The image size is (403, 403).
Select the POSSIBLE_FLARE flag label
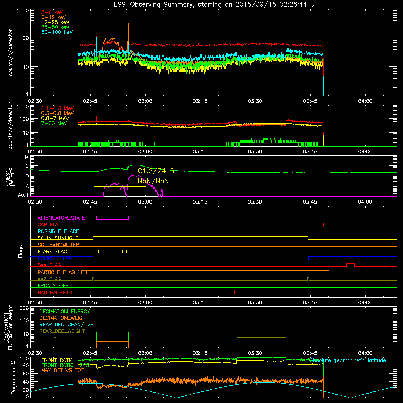pos(58,231)
